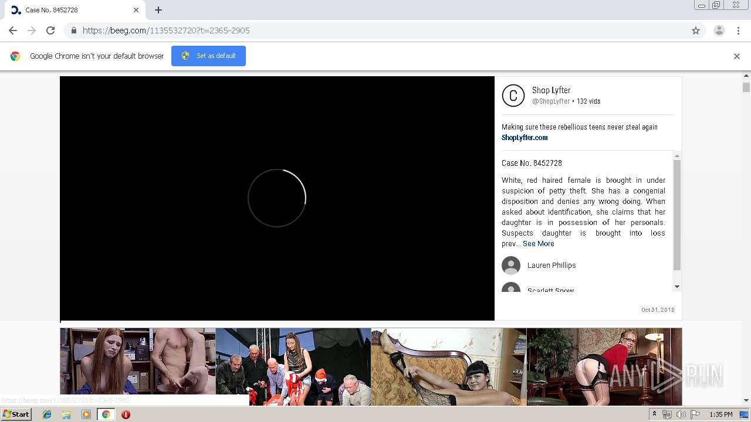Open the Chrome three-dot menu
The height and width of the screenshot is (422, 751).
738,30
